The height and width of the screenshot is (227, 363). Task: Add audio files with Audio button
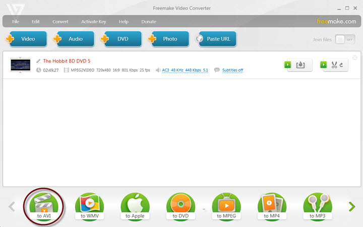[76, 39]
